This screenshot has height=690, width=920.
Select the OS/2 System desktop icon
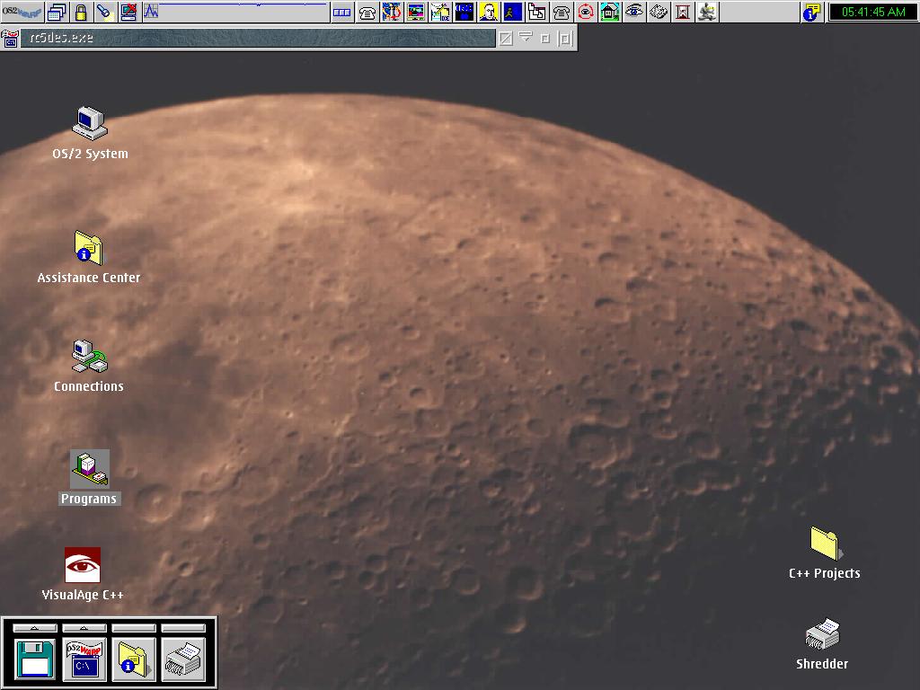[x=90, y=122]
